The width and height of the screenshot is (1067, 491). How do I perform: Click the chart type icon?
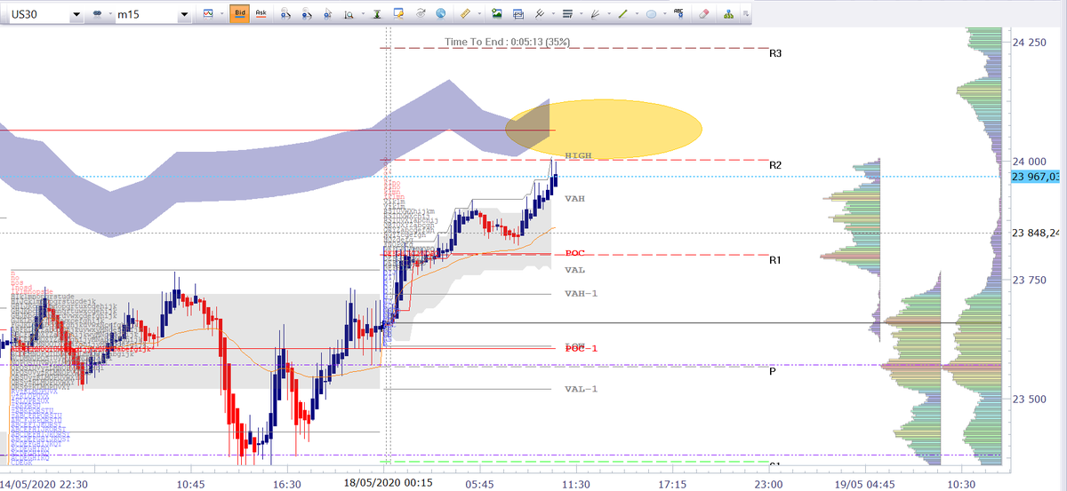208,13
